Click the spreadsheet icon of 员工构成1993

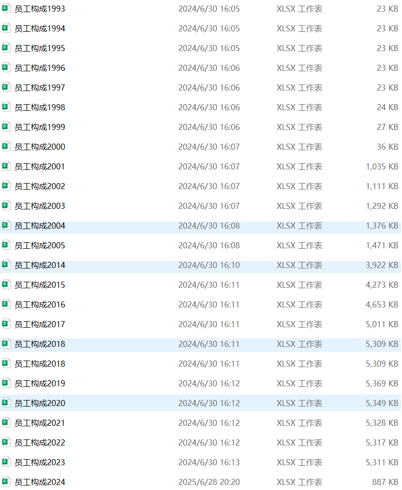[x=6, y=9]
